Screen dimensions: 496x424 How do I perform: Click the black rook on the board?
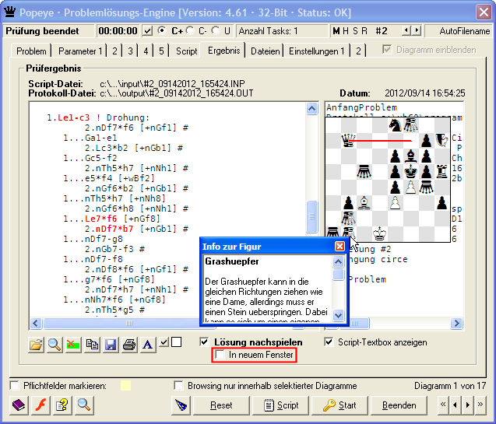[x=442, y=172]
